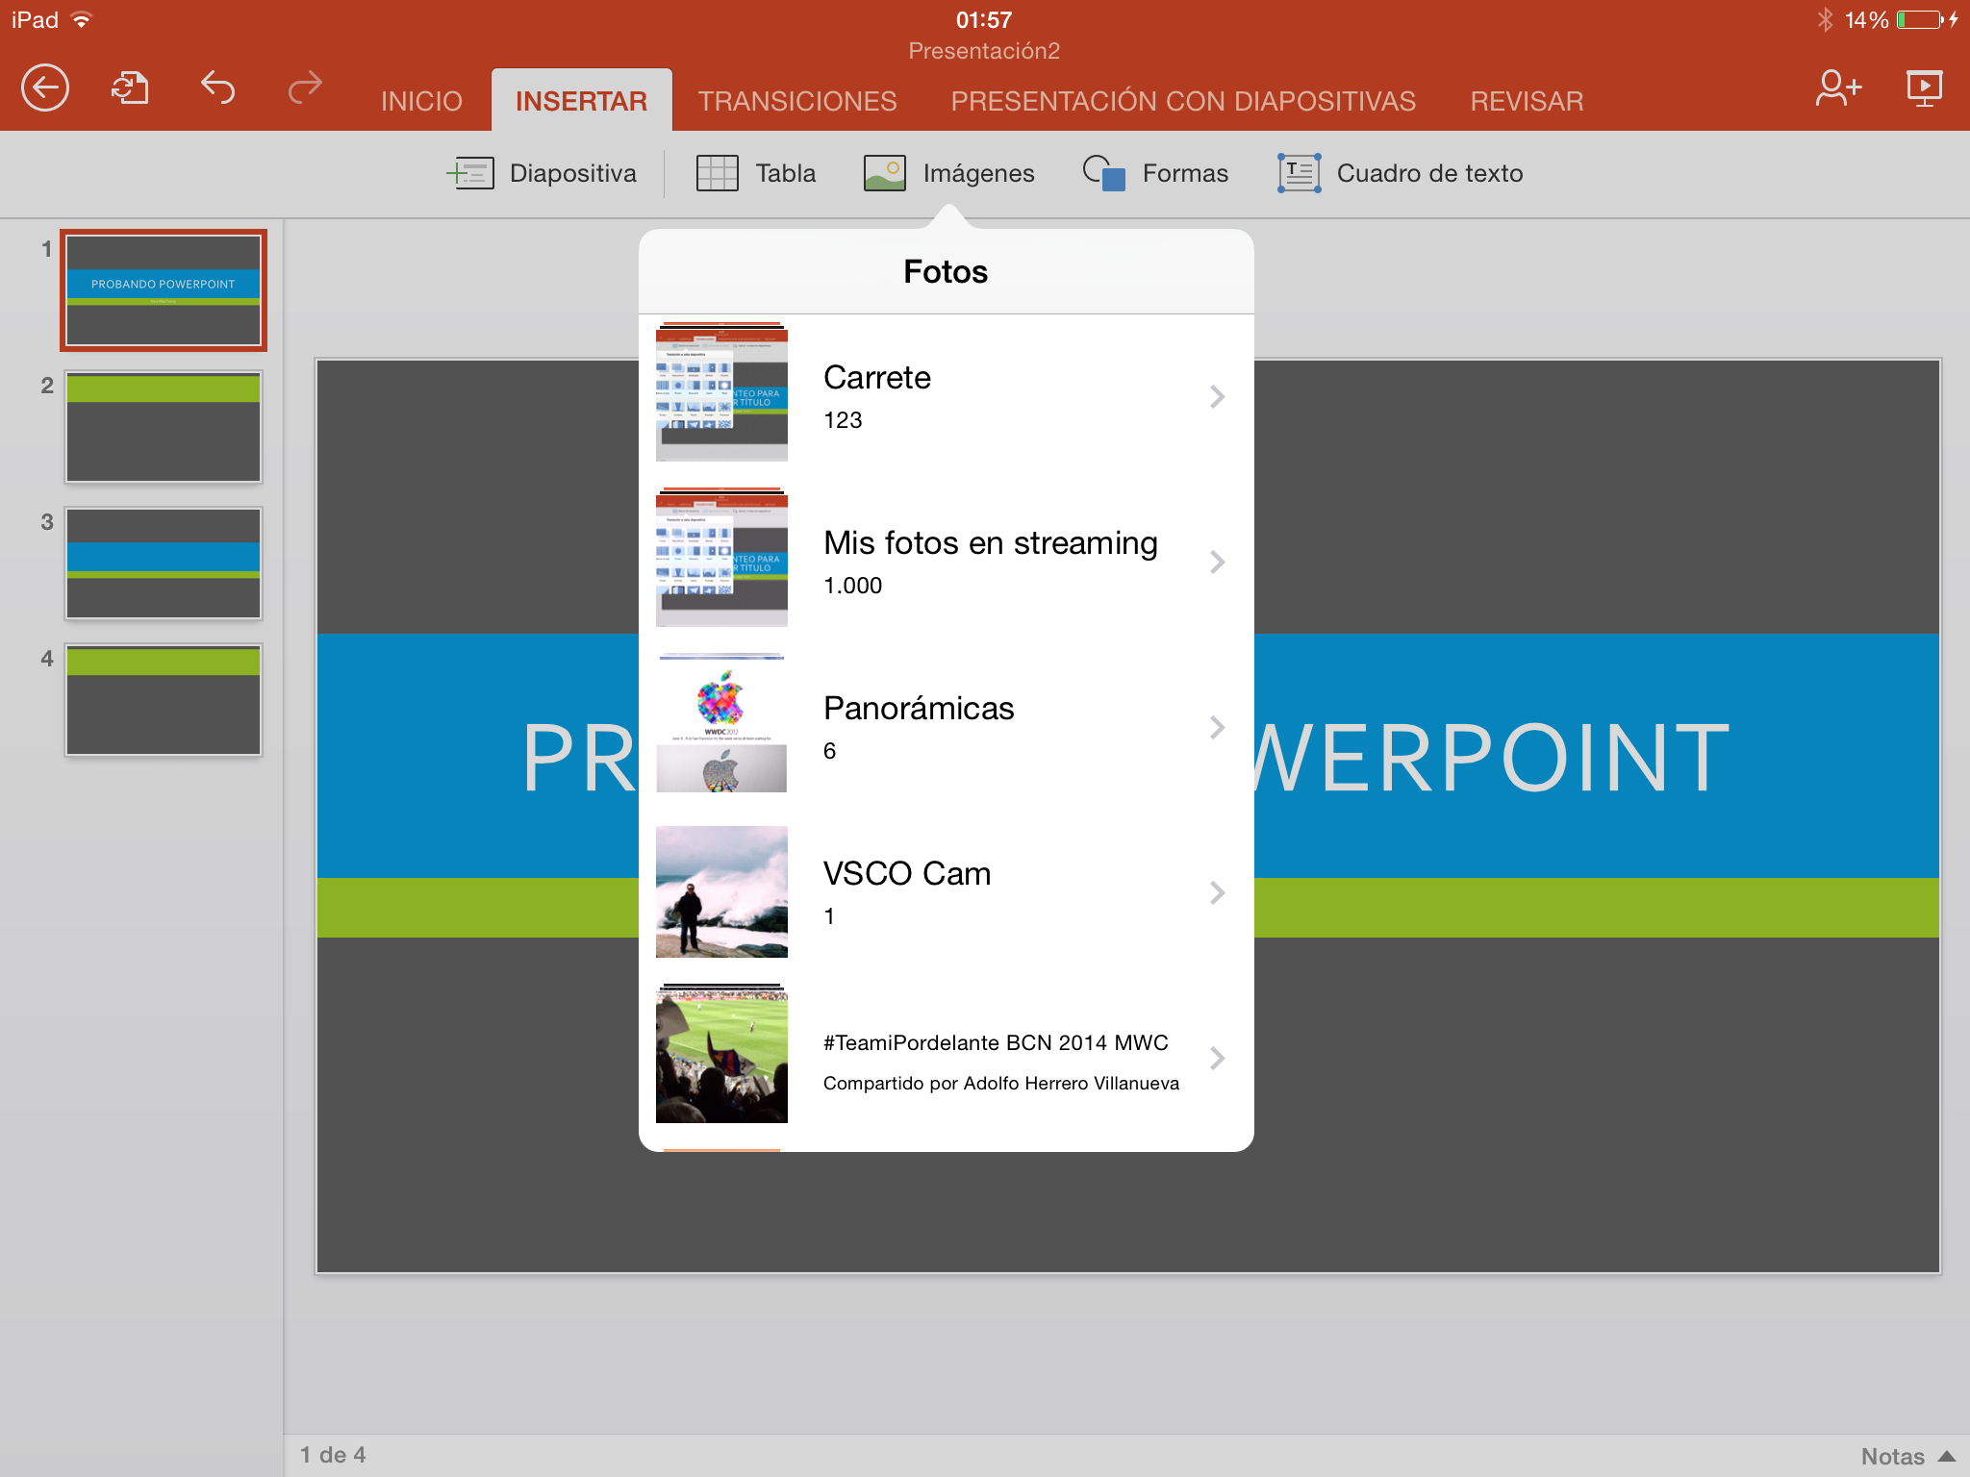Open the share with people icon
The image size is (1970, 1477).
pos(1837,88)
